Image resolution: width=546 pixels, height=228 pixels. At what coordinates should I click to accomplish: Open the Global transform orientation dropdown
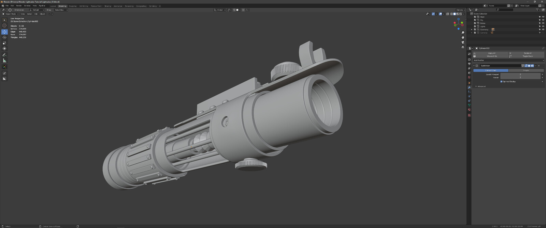tap(220, 10)
